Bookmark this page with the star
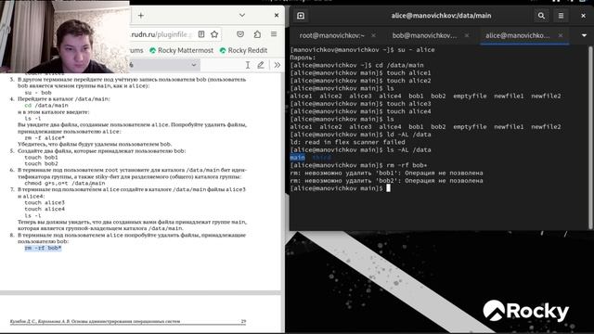The width and height of the screenshot is (594, 334). click(x=214, y=34)
